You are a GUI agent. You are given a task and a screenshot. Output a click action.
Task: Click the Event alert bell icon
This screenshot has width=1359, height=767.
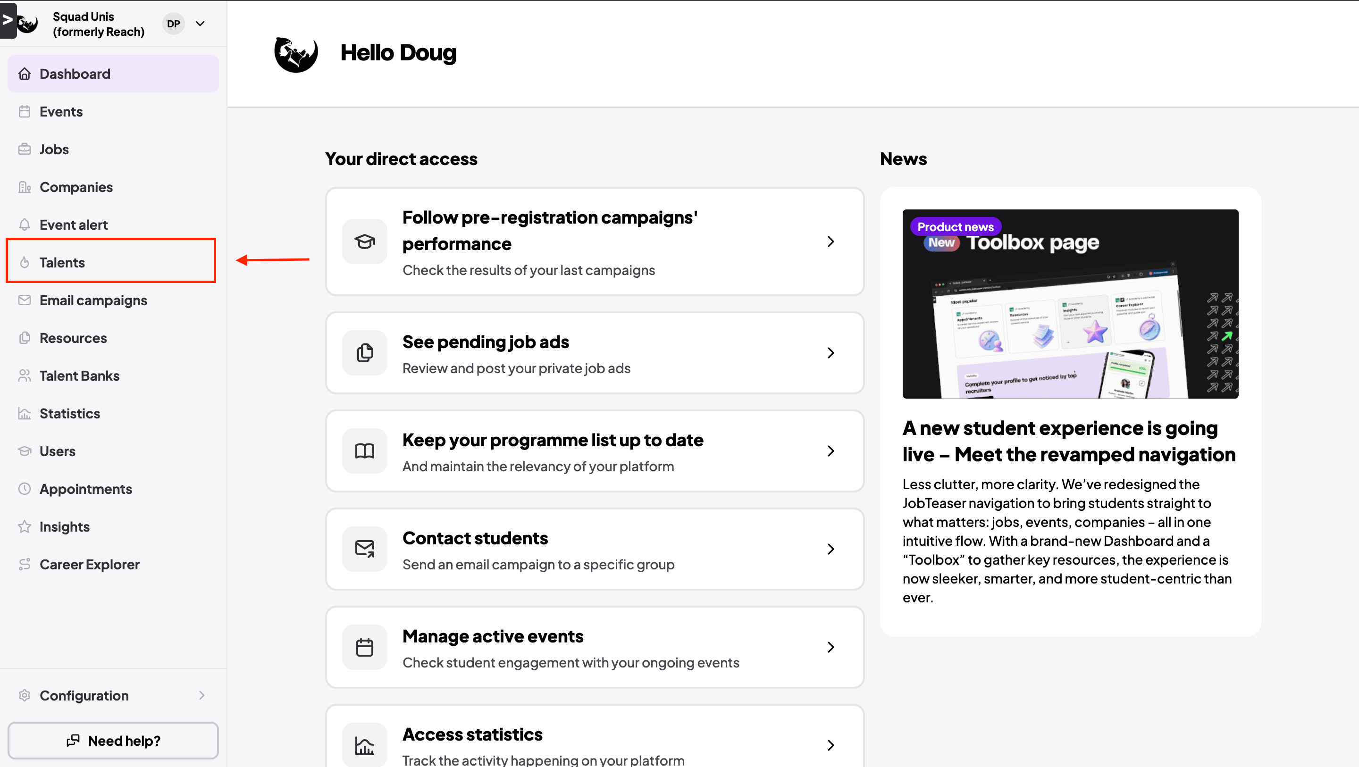click(24, 225)
